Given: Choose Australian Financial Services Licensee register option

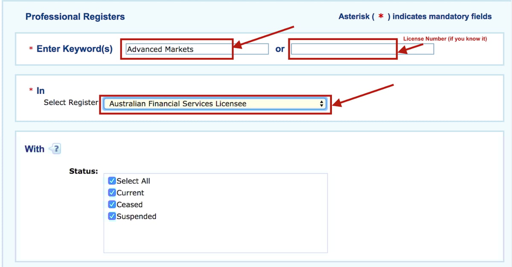Looking at the screenshot, I should [x=178, y=104].
